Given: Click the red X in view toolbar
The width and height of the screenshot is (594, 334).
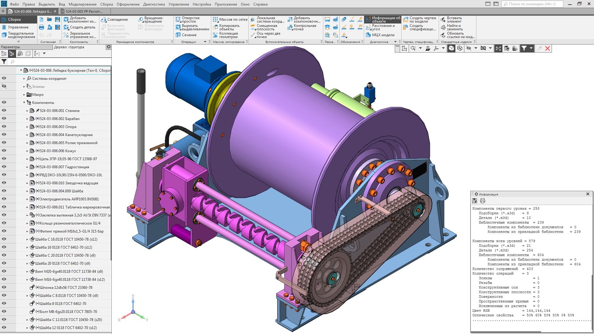Looking at the screenshot, I should (548, 48).
